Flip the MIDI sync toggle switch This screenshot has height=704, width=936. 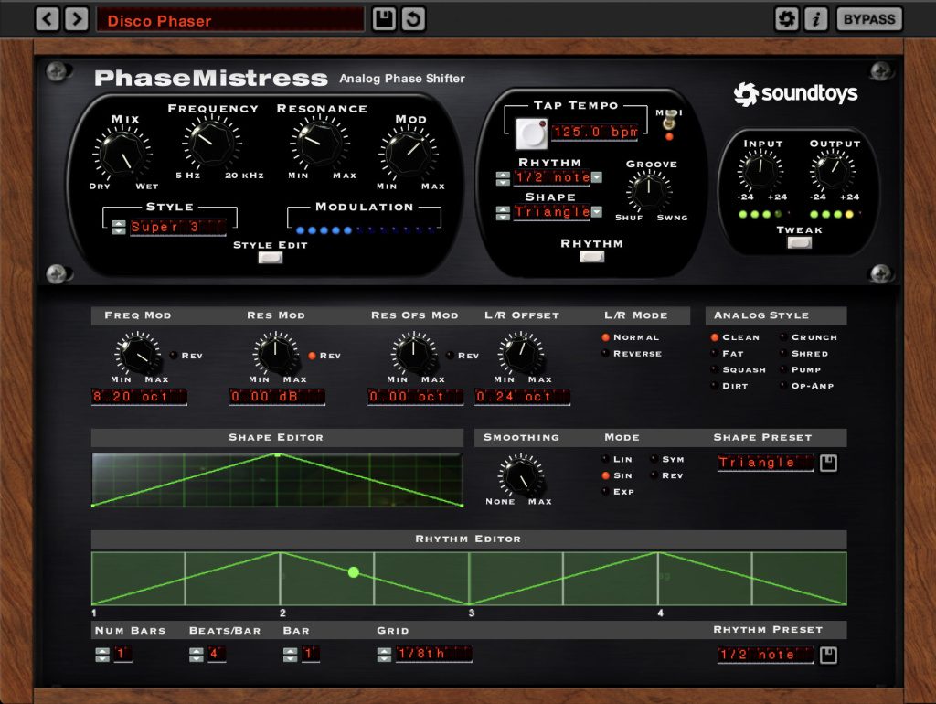pos(669,122)
